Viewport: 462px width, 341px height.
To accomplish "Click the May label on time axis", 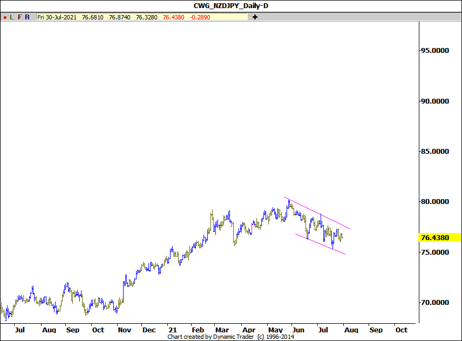I will pos(275,330).
